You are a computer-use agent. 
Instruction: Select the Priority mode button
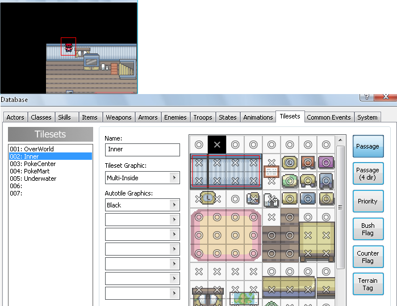point(368,201)
